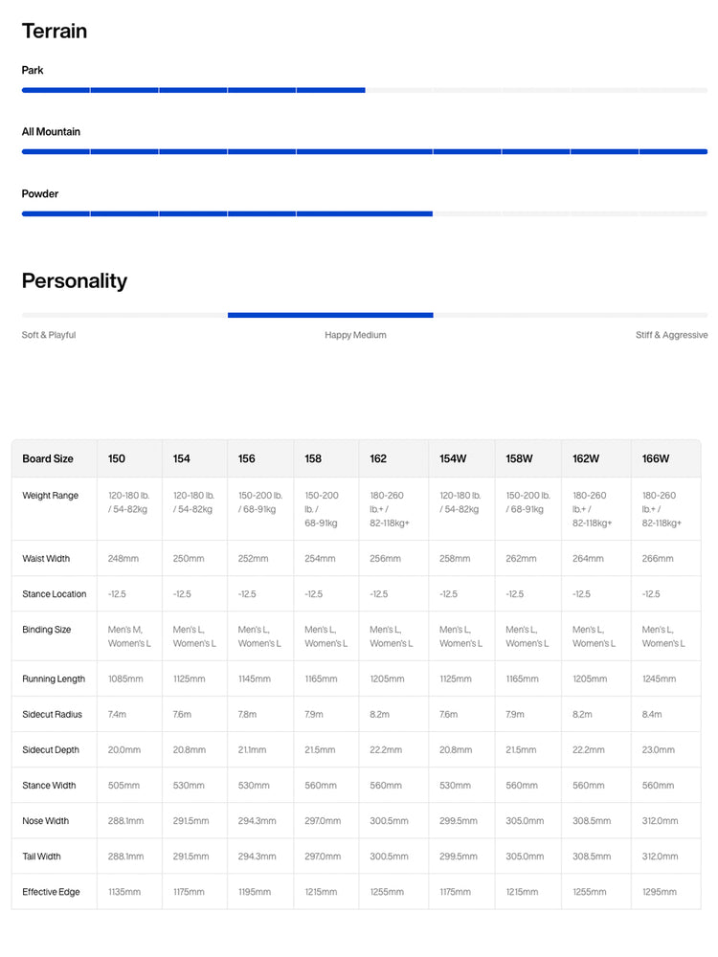Image resolution: width=718 pixels, height=957 pixels.
Task: Click the Sidecut Radius row label
Action: tap(52, 714)
